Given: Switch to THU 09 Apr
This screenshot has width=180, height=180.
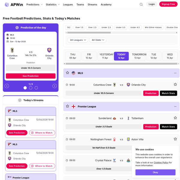Looking at the screenshot, I should (x=73, y=56).
